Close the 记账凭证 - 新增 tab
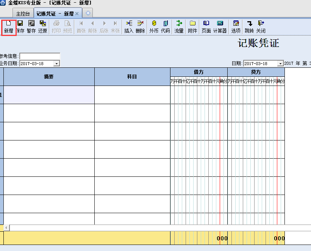This screenshot has width=311, height=251. [x=77, y=14]
